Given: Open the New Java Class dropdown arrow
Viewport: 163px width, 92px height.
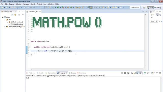Looking at the screenshot, I should click(74, 7).
